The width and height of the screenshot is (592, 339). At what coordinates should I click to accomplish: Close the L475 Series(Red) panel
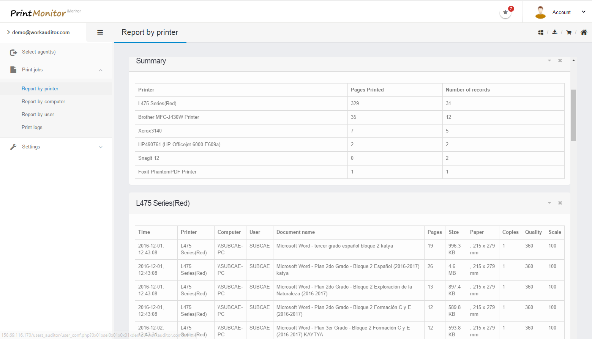(560, 203)
